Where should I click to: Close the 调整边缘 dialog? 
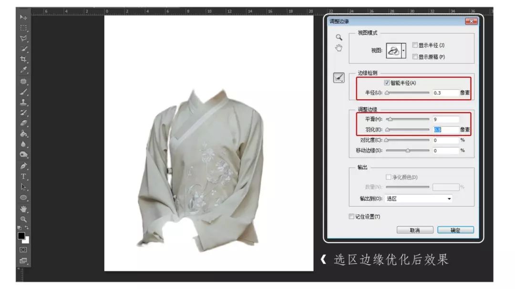pyautogui.click(x=471, y=21)
